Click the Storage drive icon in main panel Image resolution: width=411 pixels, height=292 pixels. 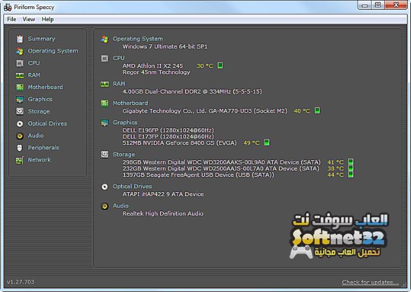(x=105, y=154)
